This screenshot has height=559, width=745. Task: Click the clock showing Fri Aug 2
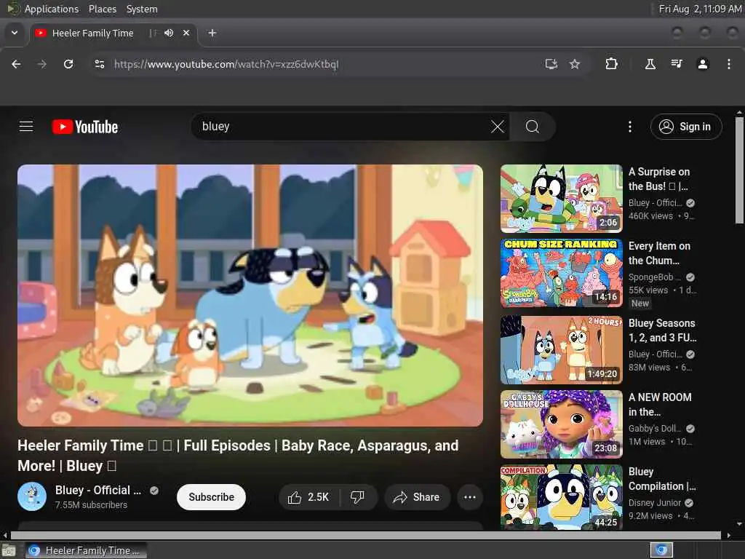[x=700, y=9]
